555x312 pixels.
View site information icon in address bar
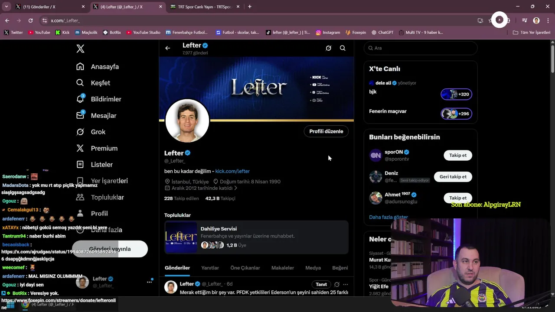pos(45,20)
